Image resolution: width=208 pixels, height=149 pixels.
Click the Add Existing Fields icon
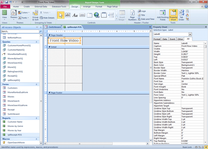163,15
